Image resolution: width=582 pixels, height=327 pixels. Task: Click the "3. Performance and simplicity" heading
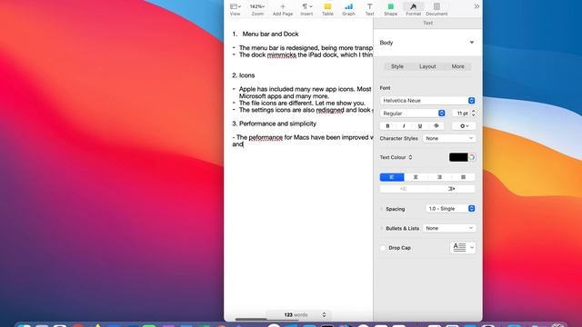point(275,124)
